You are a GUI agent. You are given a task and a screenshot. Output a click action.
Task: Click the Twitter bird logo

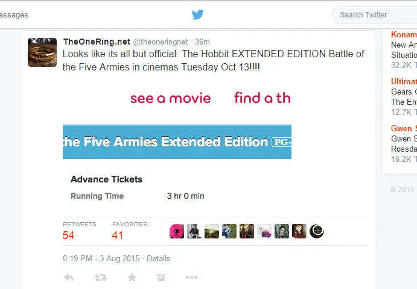197,14
